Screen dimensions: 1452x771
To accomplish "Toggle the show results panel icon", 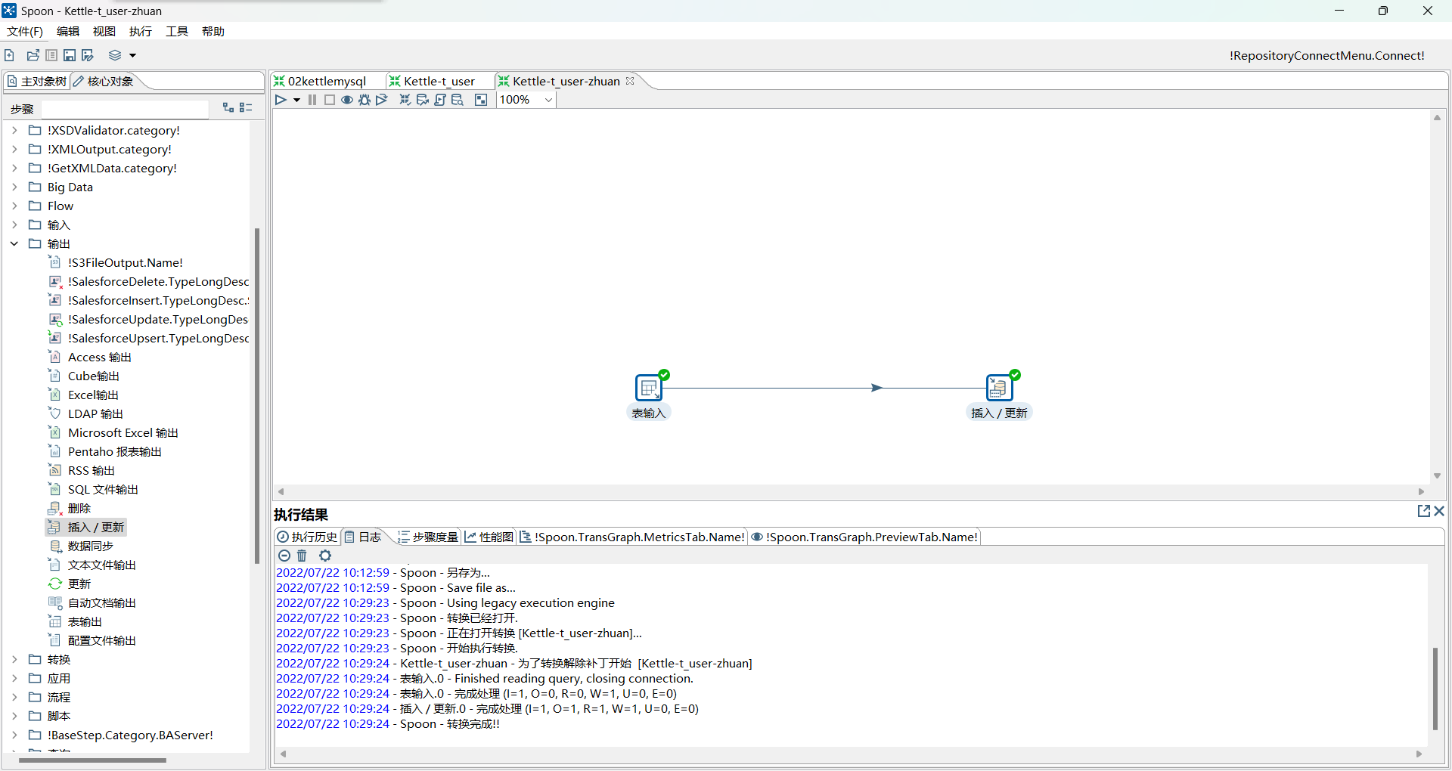I will (481, 100).
